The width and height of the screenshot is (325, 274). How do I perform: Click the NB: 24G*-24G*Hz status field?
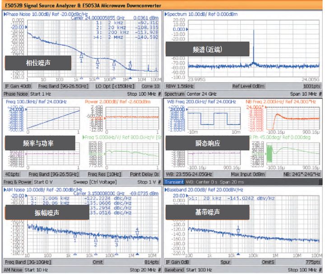[x=302, y=174]
